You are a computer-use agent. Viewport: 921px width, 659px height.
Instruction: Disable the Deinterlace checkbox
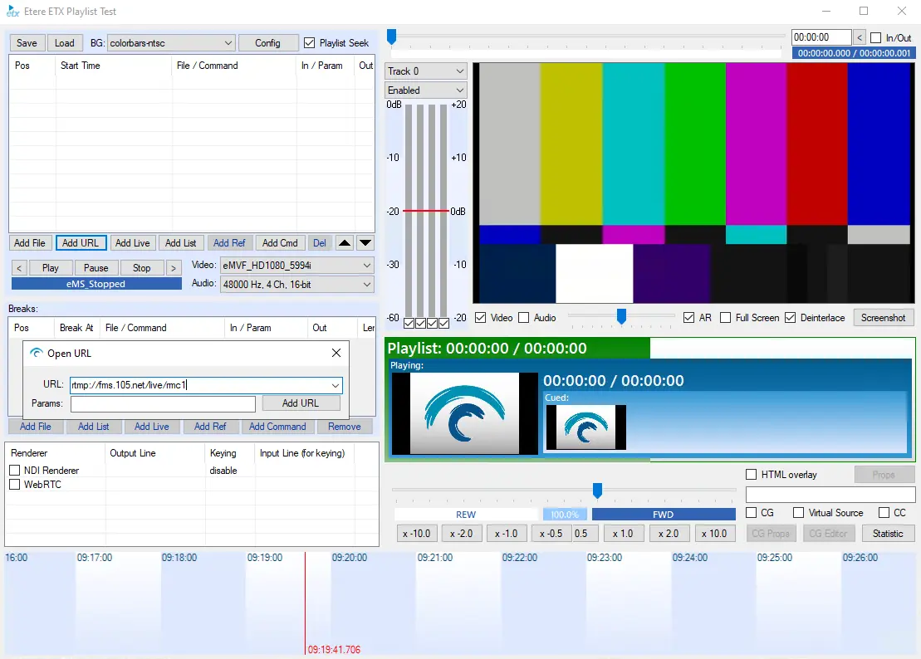(790, 318)
